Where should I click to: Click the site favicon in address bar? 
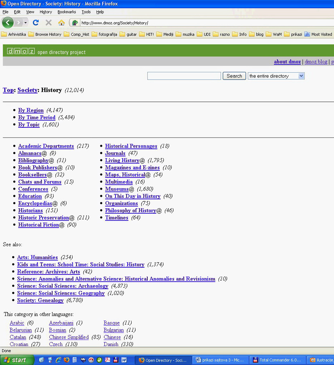coord(75,23)
